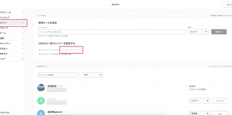Click the 招待する button
This screenshot has width=232, height=116.
219,32
